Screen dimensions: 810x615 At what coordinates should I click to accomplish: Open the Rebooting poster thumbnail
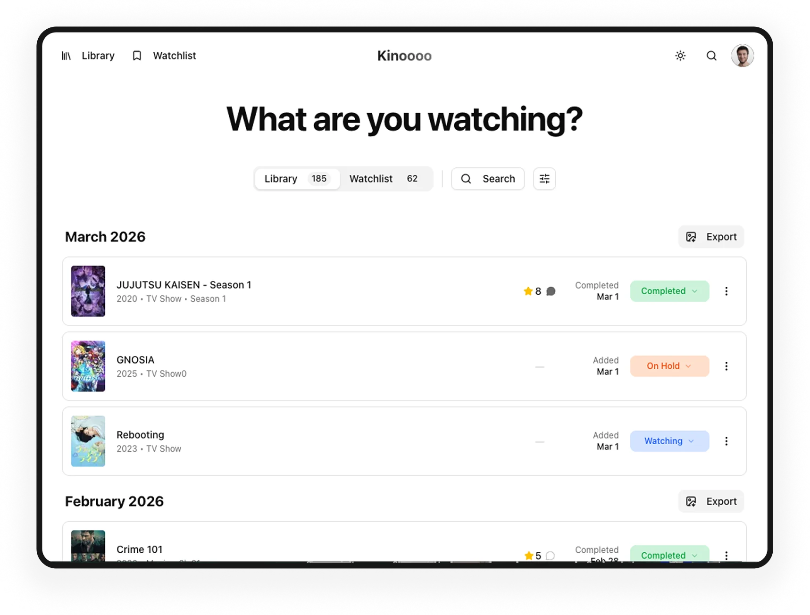point(88,441)
